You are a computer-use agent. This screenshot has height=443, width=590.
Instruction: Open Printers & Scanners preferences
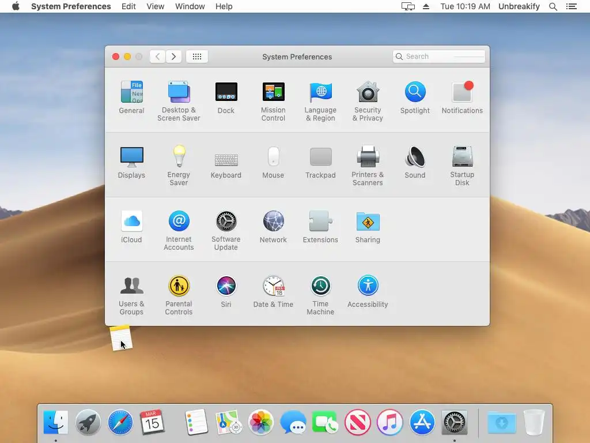click(x=368, y=166)
